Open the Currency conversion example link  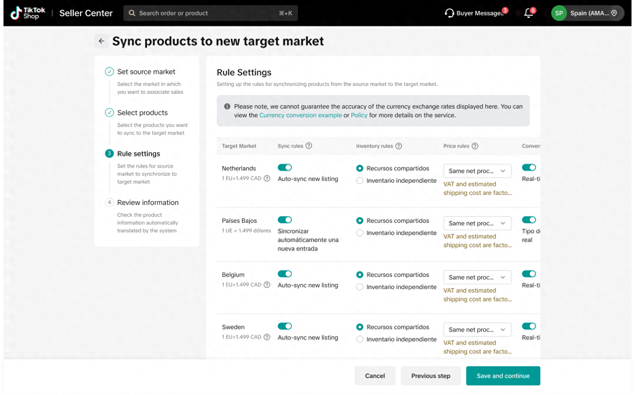tap(300, 115)
